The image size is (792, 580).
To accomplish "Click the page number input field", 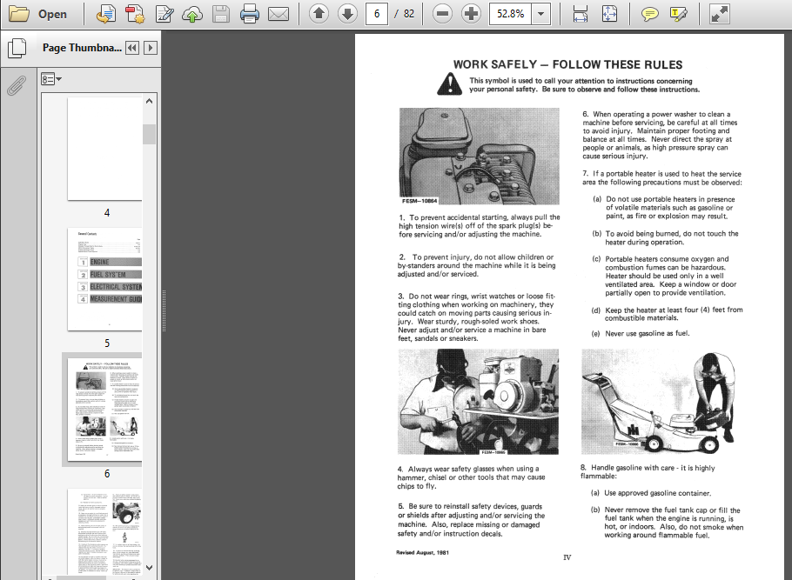I will tap(377, 14).
